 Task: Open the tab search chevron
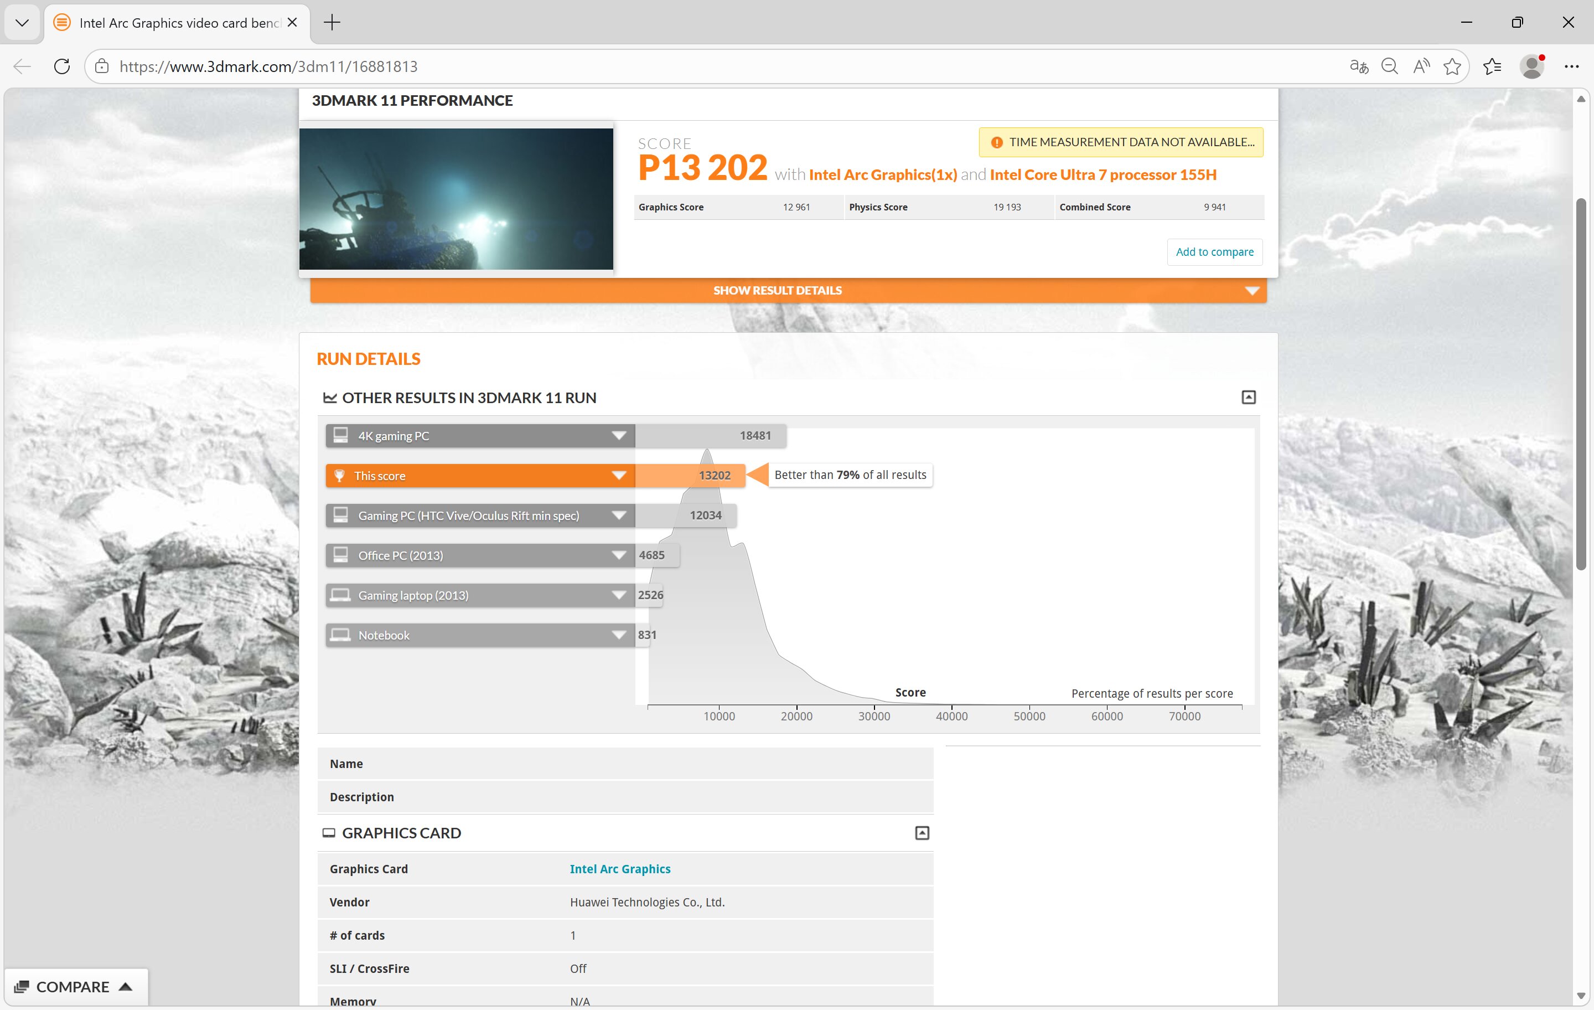tap(22, 23)
